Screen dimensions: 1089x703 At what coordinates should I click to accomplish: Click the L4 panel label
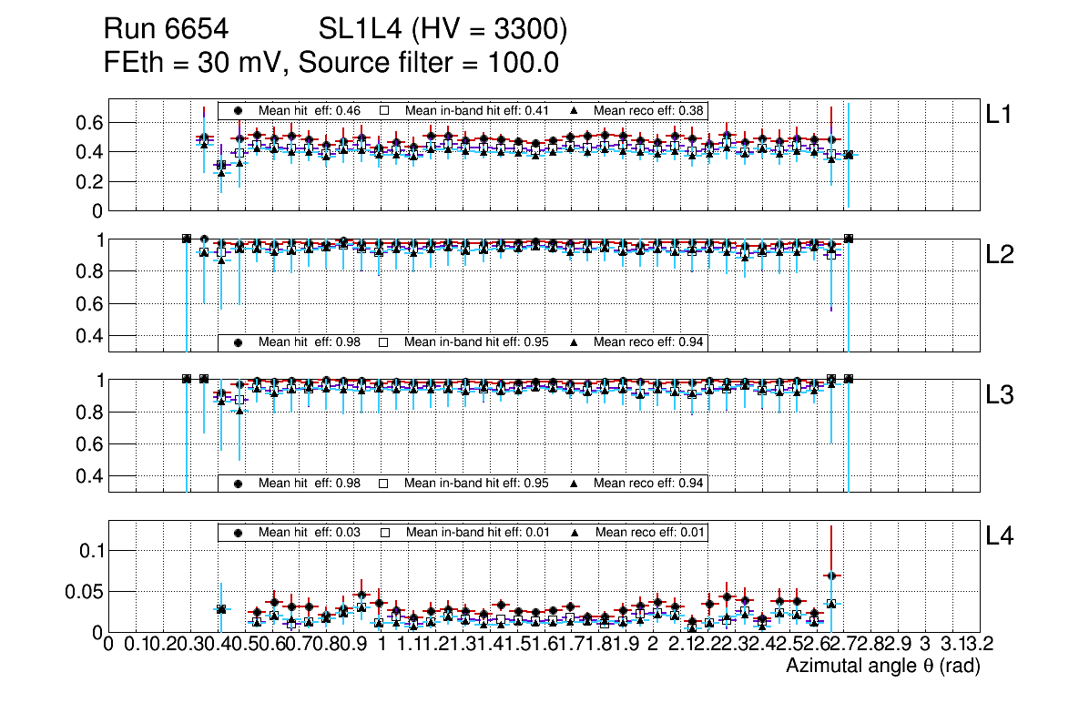pos(1000,537)
